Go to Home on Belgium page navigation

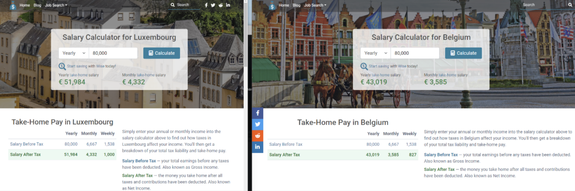point(284,5)
